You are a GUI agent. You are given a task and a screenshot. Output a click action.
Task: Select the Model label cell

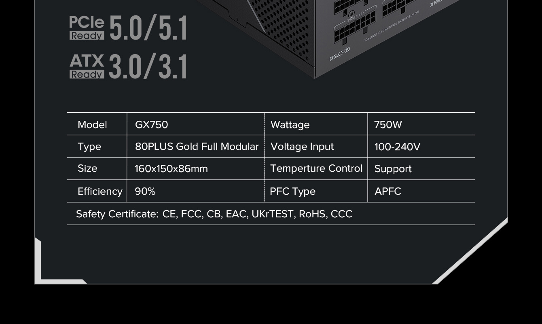click(x=92, y=125)
